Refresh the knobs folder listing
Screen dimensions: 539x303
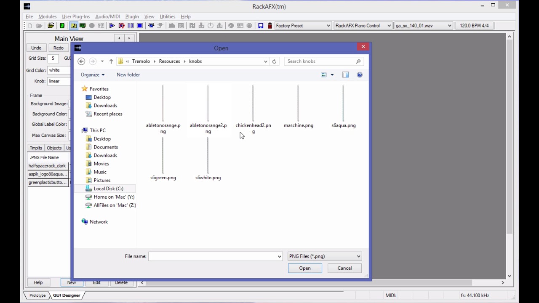click(x=274, y=61)
